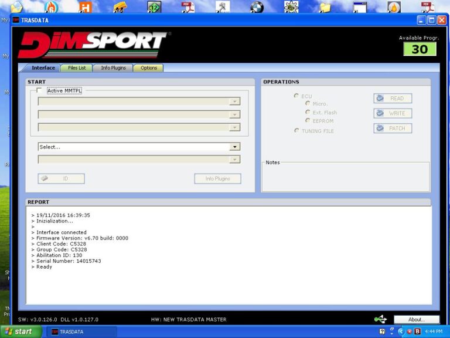450x338 pixels.
Task: Click the Dimsport logo
Action: (x=94, y=45)
